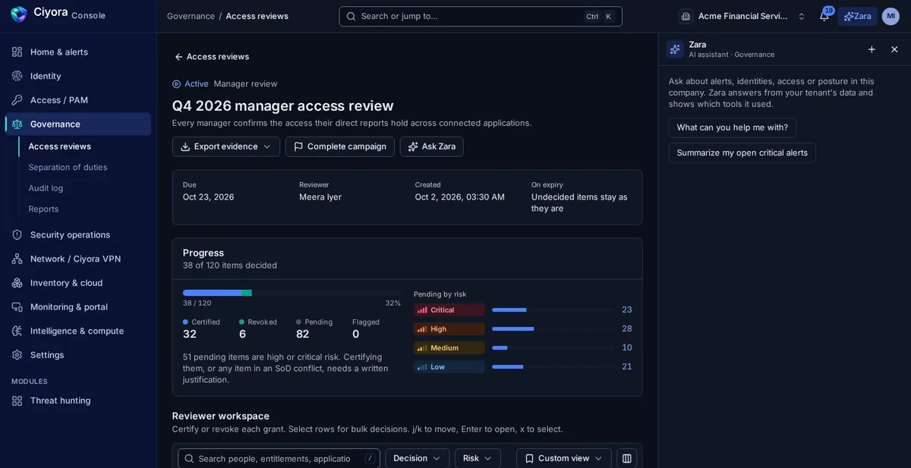
Task: Open the Audit log page
Action: [x=85, y=188]
